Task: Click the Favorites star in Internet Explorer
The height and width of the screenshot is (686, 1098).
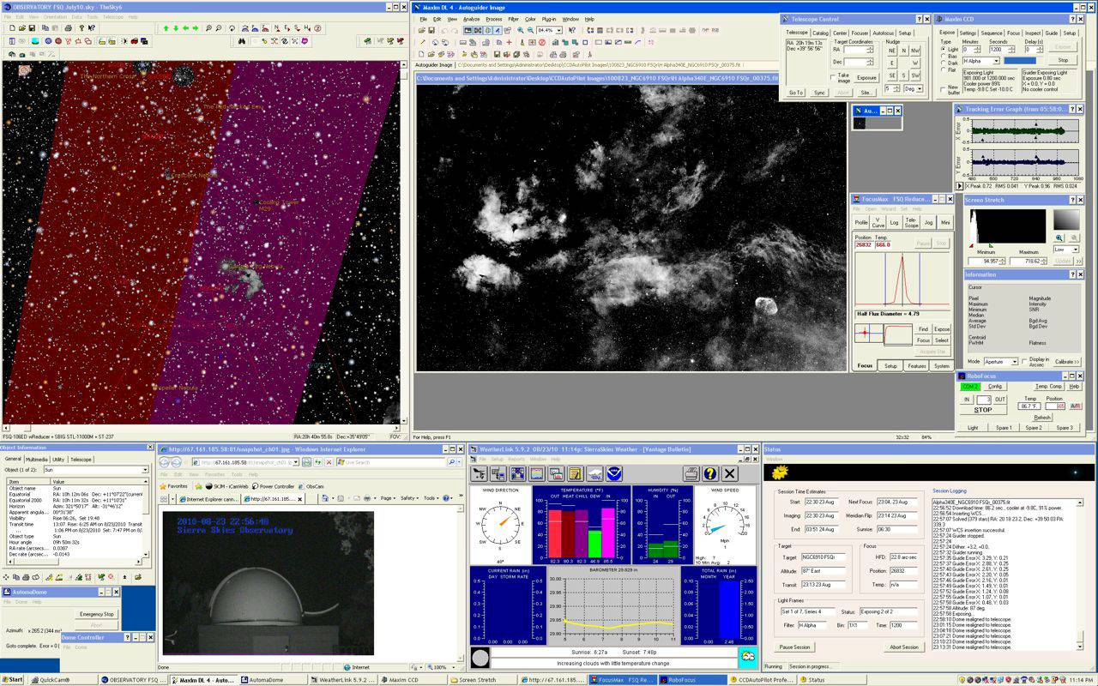Action: tap(164, 486)
